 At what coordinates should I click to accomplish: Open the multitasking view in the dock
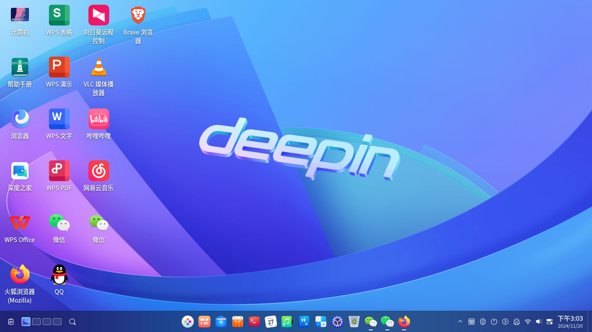(205, 322)
